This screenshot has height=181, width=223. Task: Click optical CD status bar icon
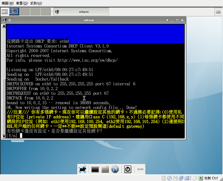point(169,178)
